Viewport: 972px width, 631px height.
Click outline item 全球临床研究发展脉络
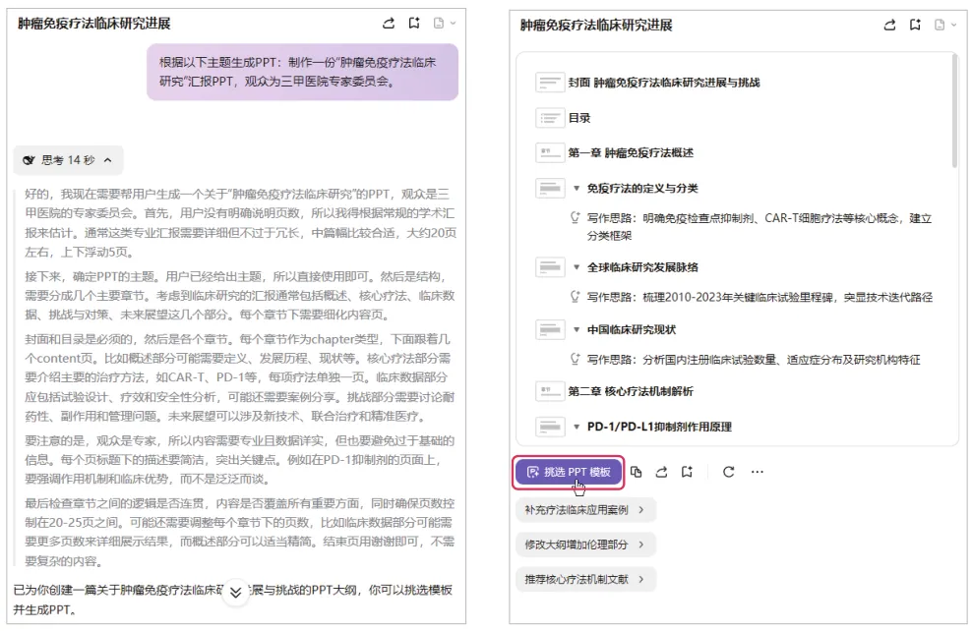pyautogui.click(x=642, y=267)
